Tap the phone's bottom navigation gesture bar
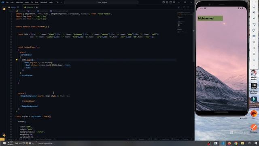 [x=221, y=112]
